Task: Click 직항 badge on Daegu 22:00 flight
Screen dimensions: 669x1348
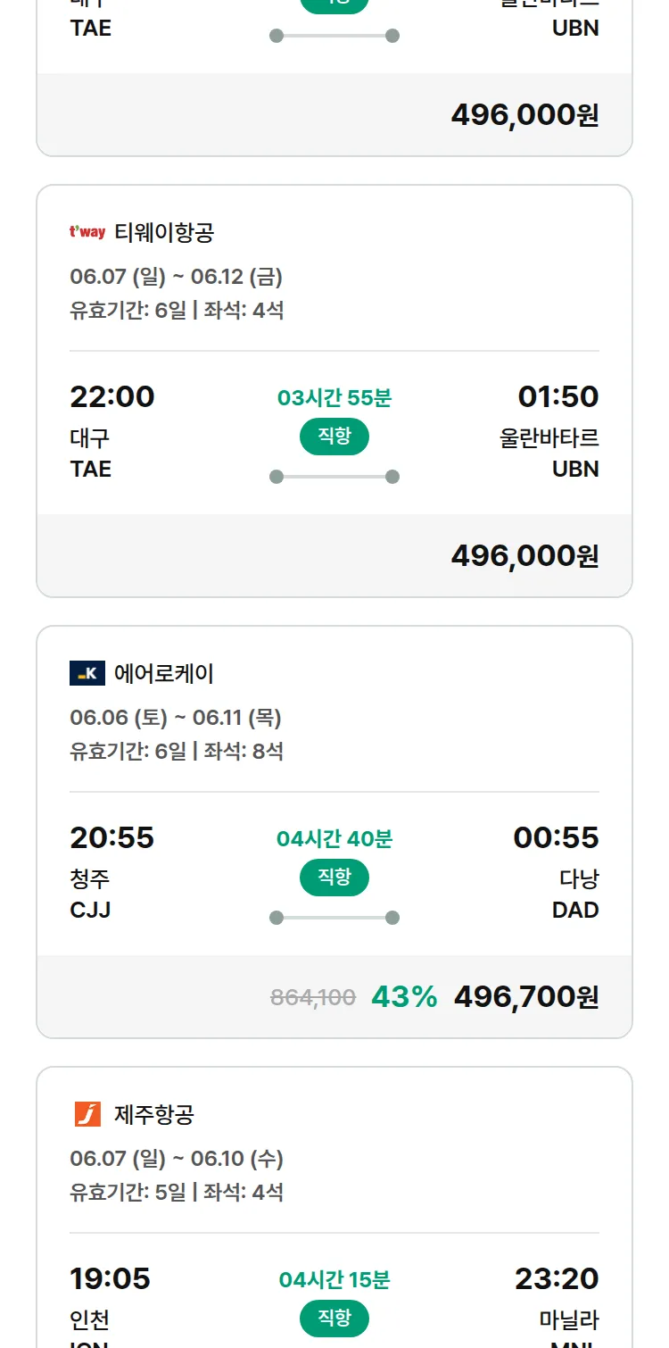Action: click(x=334, y=437)
